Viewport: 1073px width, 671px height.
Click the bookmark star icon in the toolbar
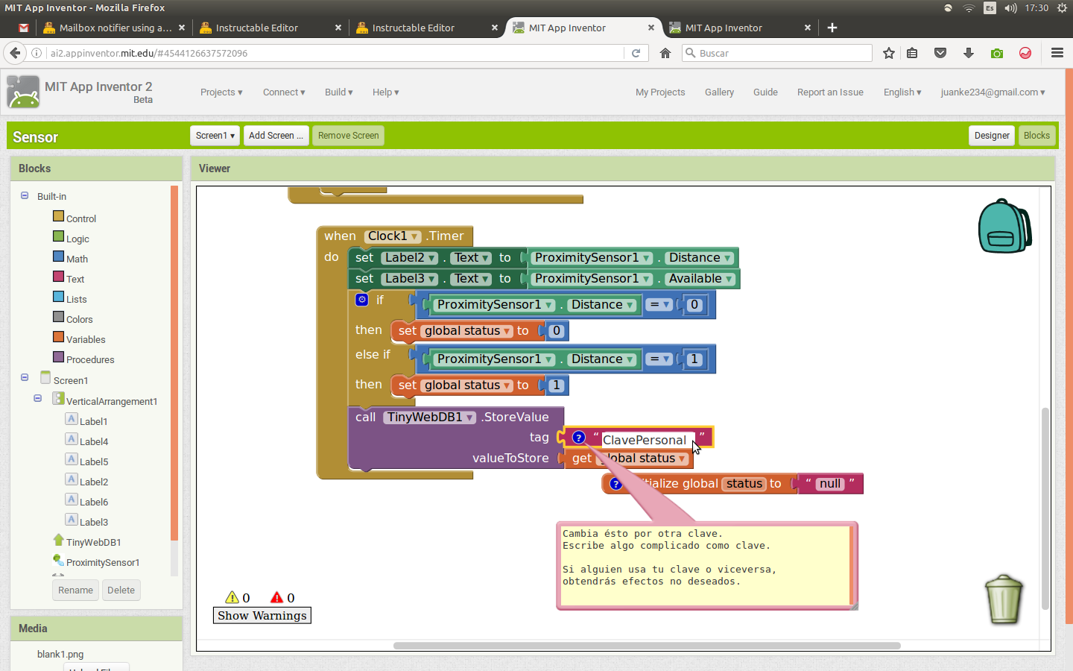coord(888,53)
